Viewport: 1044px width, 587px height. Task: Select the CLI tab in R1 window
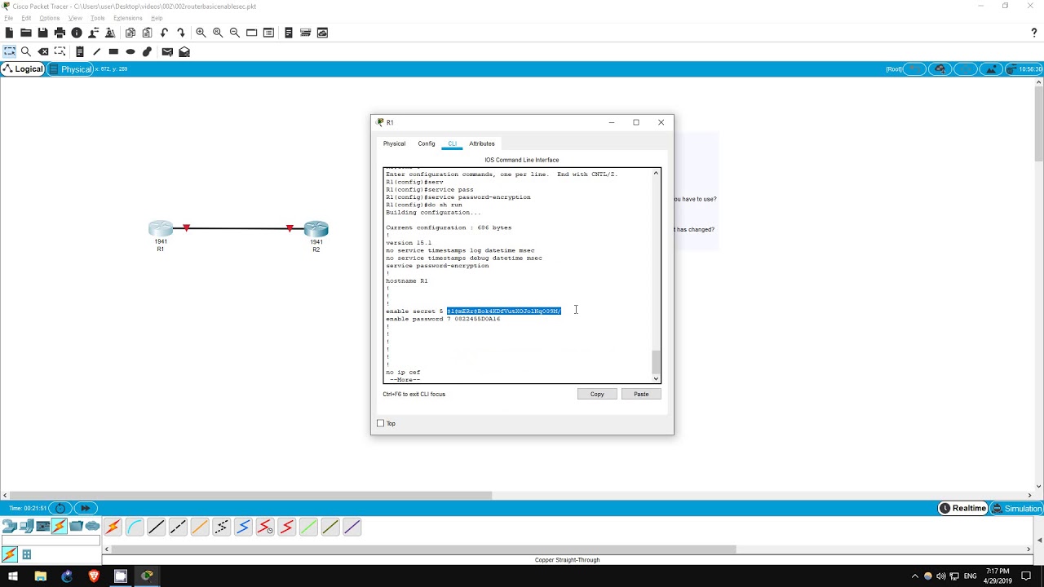coord(452,143)
